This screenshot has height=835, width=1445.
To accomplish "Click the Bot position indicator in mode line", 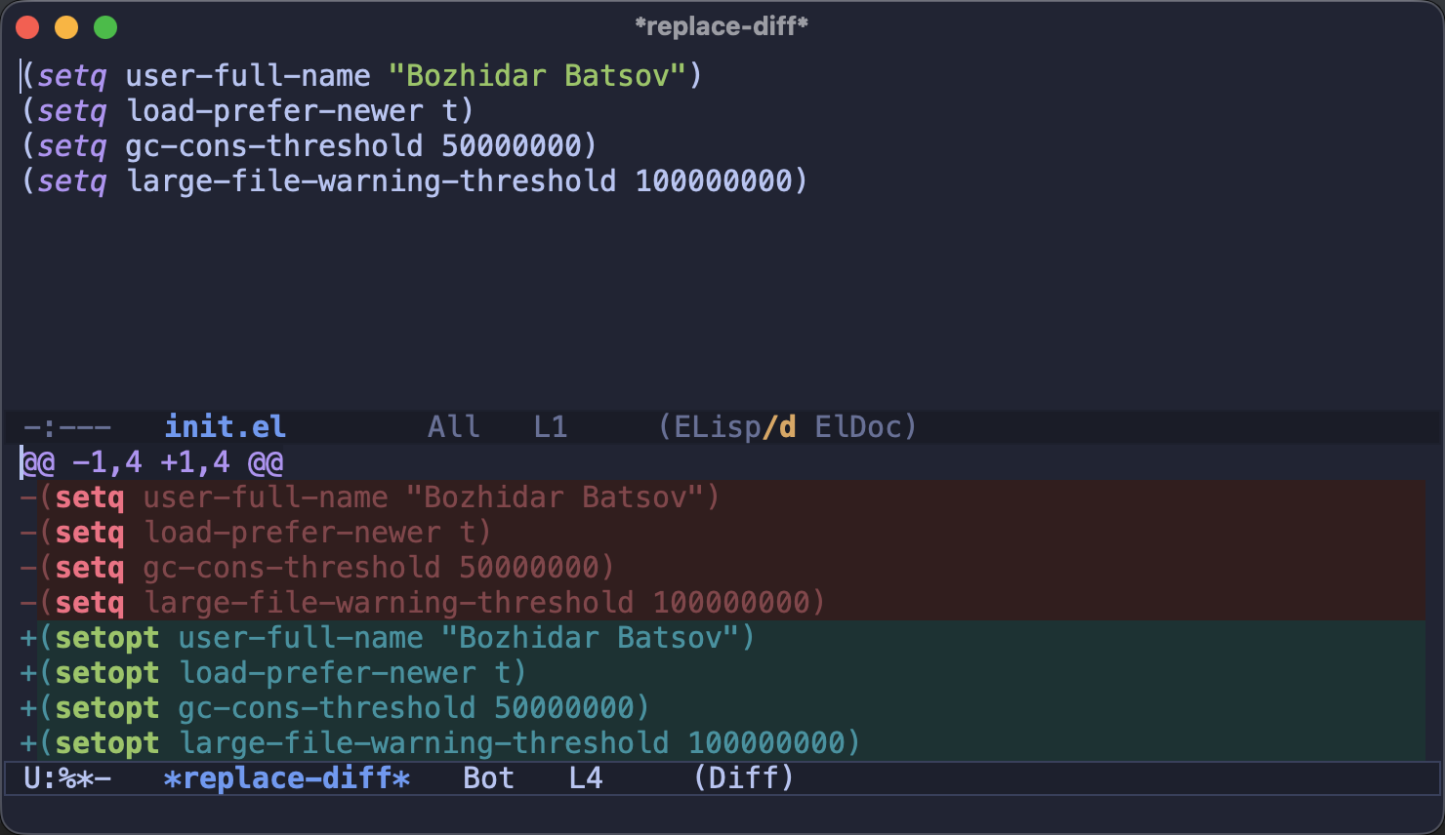I will coord(488,777).
